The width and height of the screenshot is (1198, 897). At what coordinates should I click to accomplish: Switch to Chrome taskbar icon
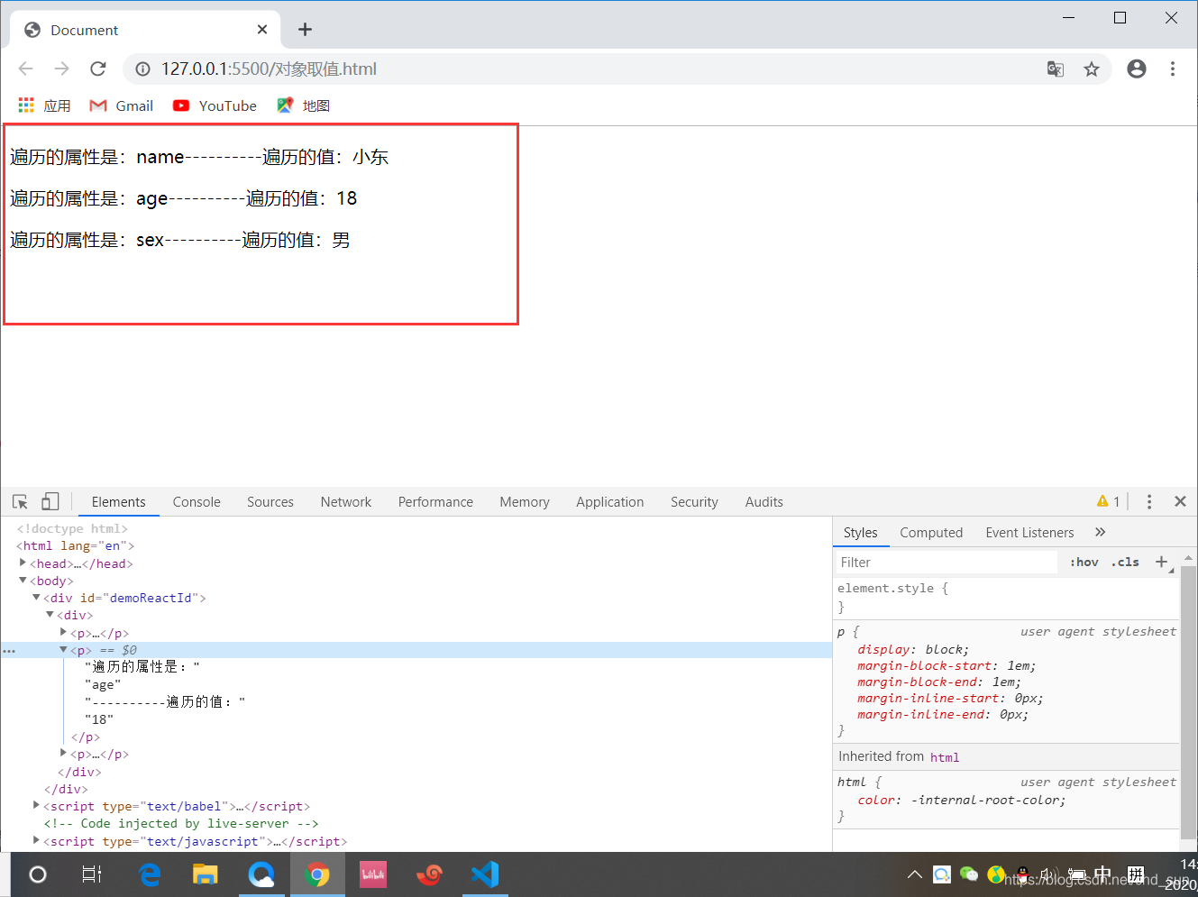(x=317, y=874)
